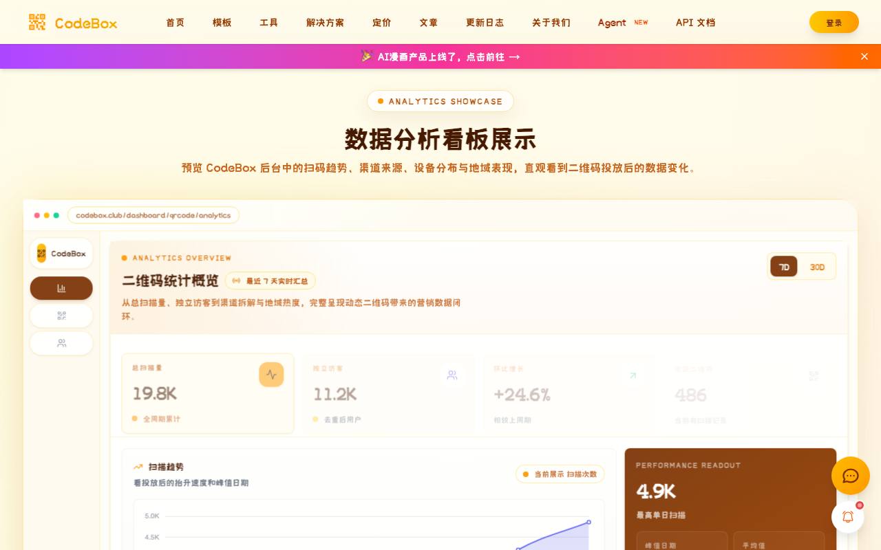Click the 数据分析看板展示 heading
This screenshot has height=550, width=881.
pyautogui.click(x=440, y=139)
